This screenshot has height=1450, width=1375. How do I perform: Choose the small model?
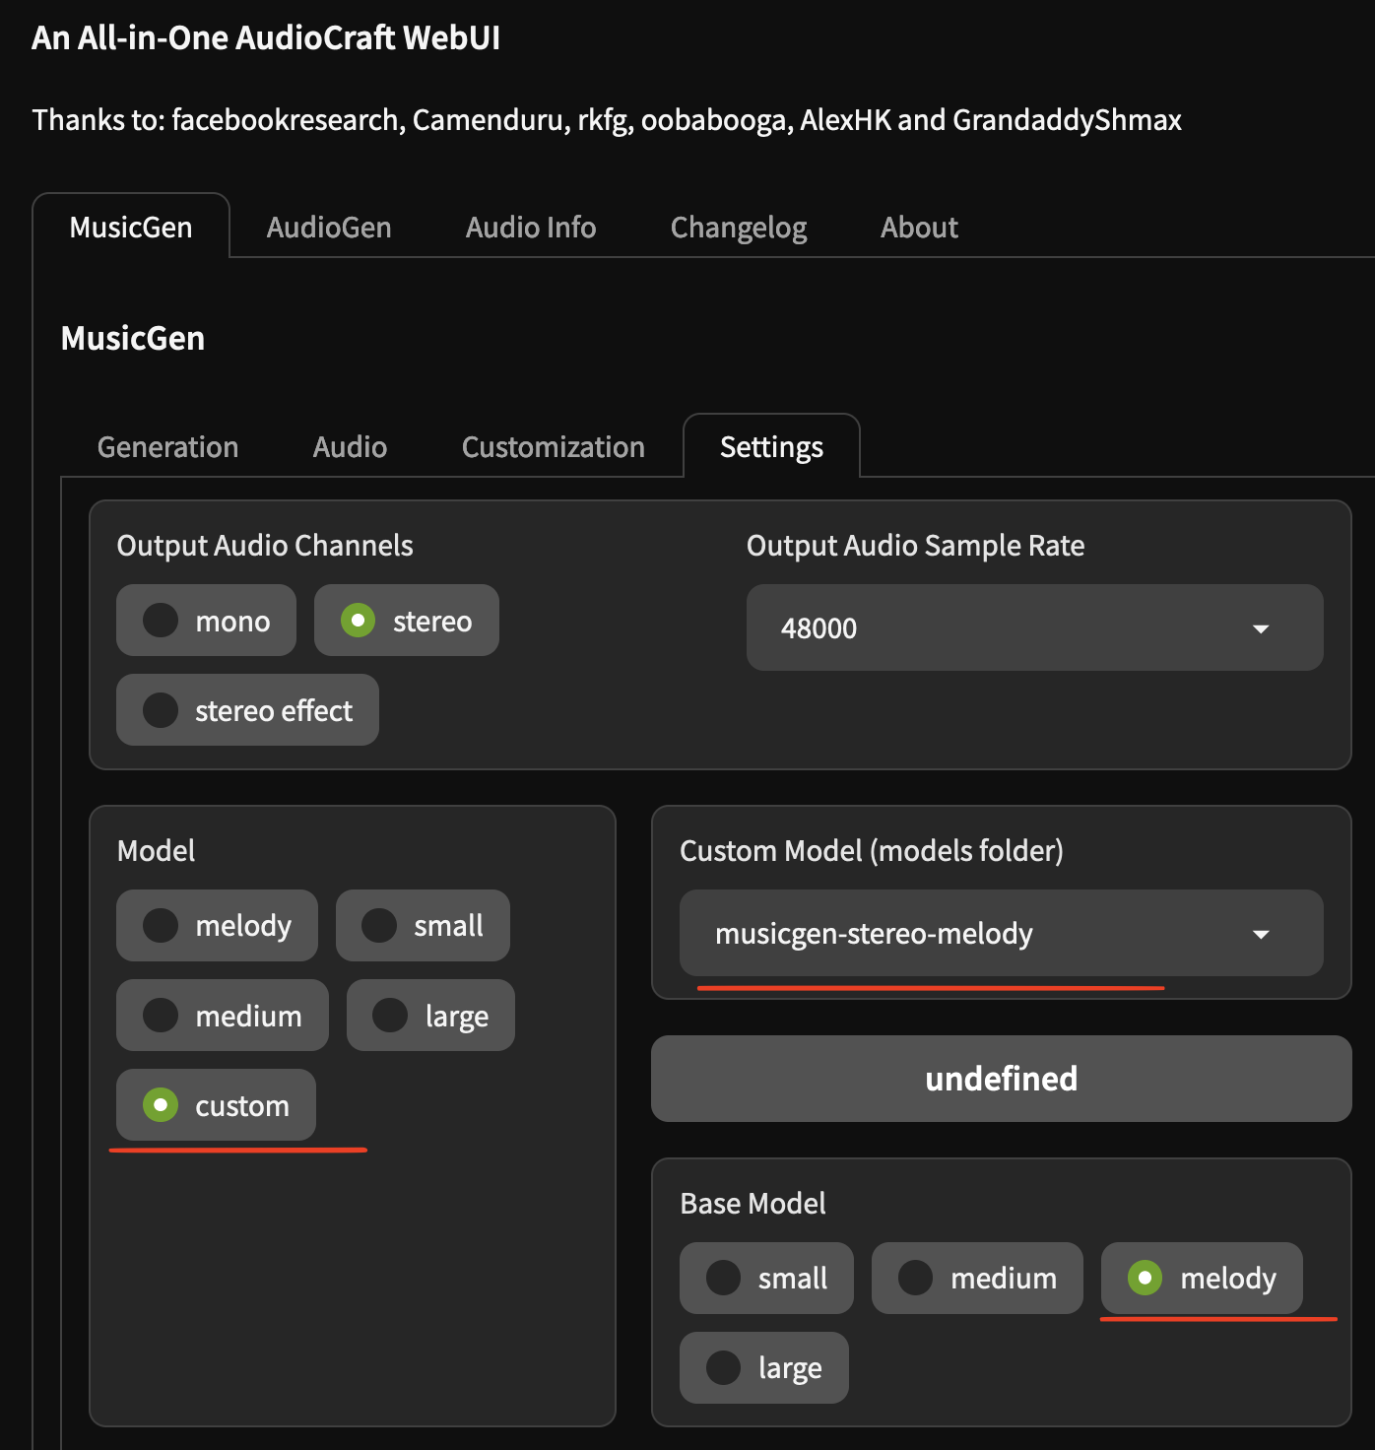coord(422,925)
